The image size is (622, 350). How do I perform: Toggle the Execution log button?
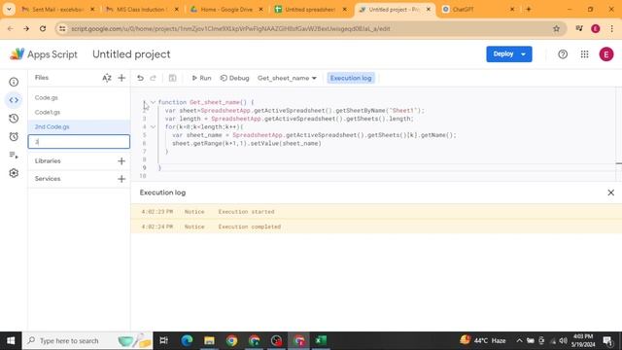pos(351,78)
